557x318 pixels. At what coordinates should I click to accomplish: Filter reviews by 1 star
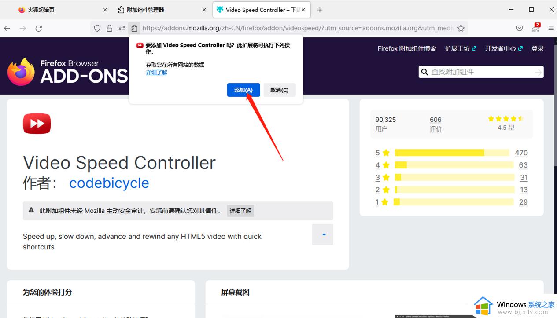pyautogui.click(x=382, y=202)
